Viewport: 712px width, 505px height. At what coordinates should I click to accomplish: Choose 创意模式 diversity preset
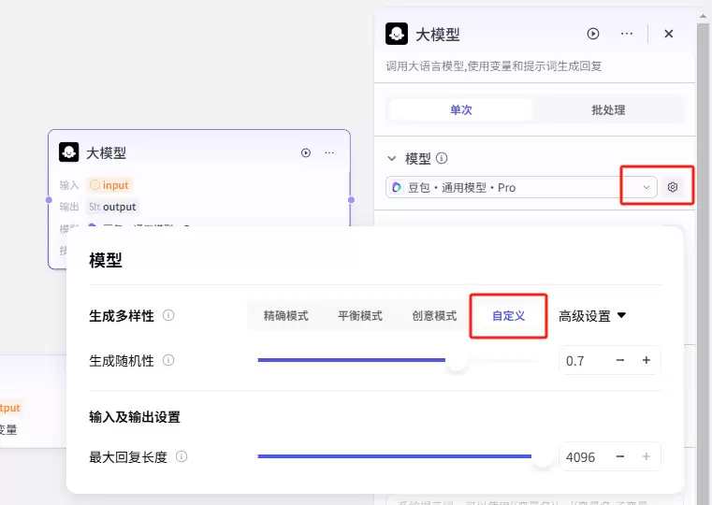click(434, 316)
